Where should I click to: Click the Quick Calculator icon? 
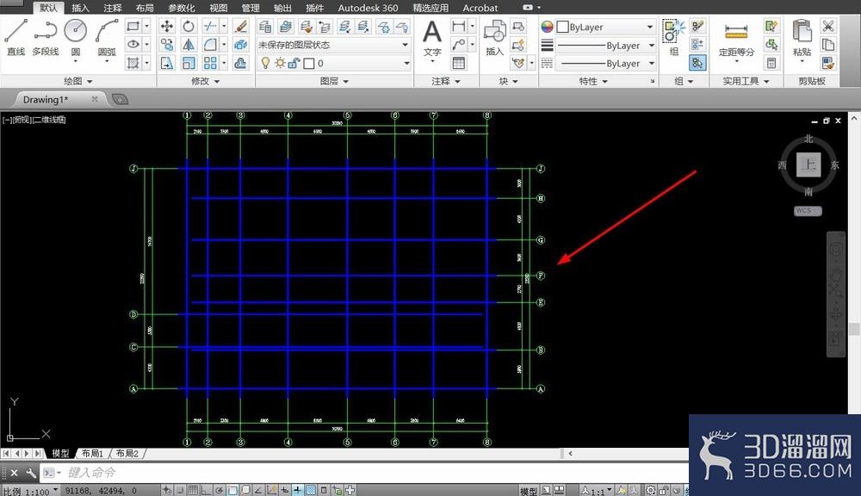pyautogui.click(x=771, y=63)
